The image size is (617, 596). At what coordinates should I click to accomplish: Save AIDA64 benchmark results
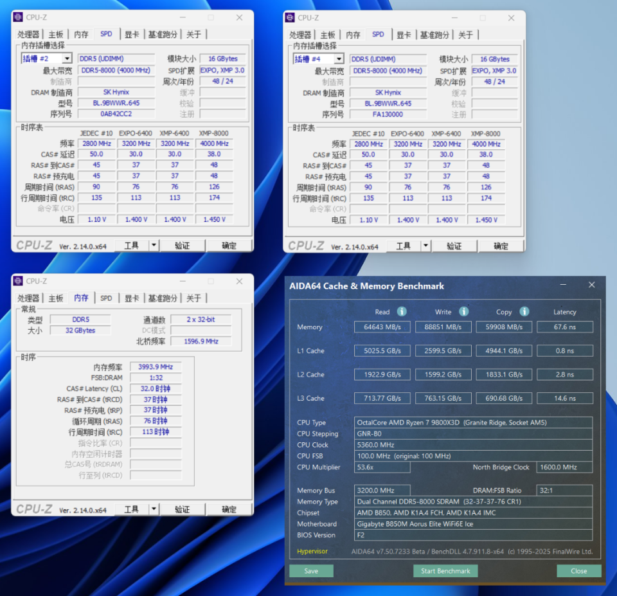tap(311, 571)
